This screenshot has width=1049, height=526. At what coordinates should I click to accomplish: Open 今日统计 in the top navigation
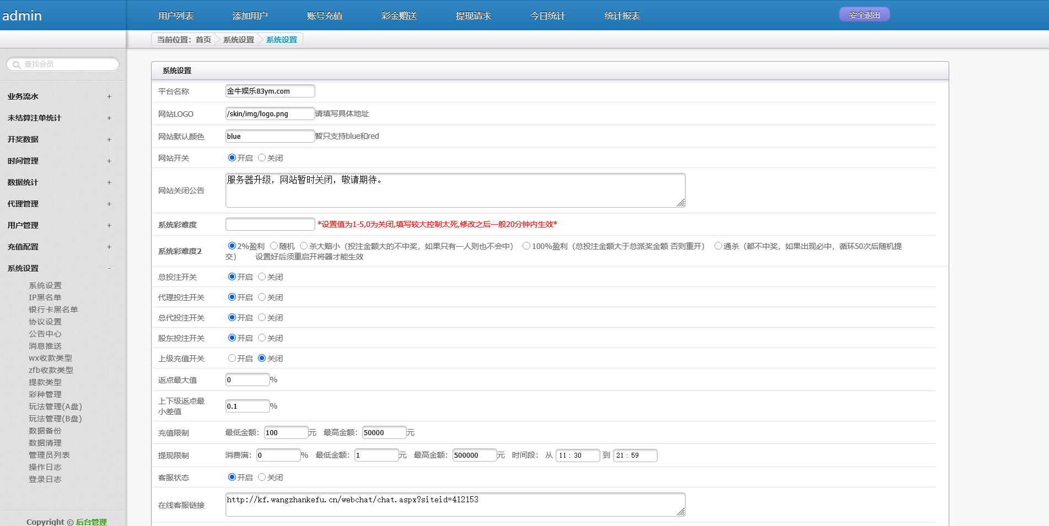(548, 15)
